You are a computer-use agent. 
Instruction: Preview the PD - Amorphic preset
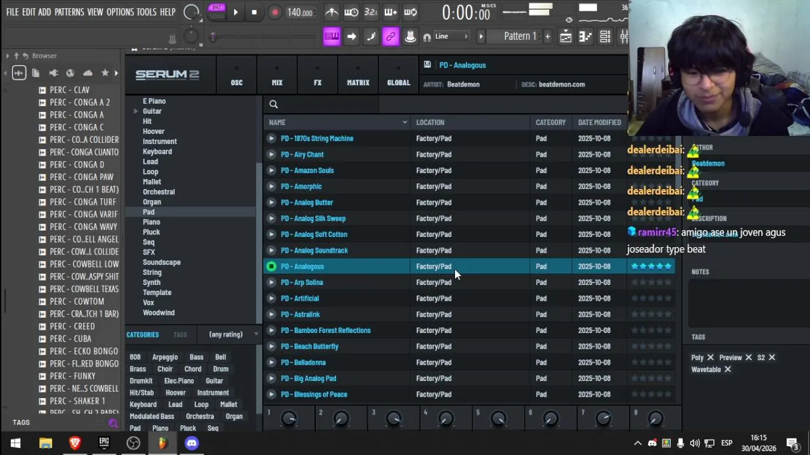[x=271, y=186]
